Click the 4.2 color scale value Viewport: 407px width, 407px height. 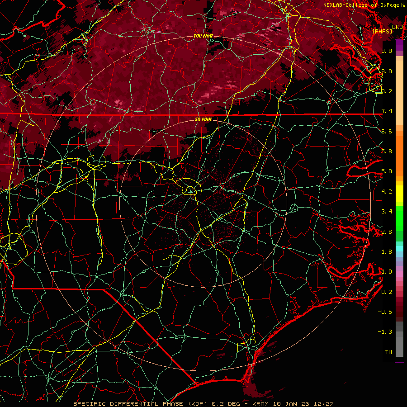coord(387,192)
